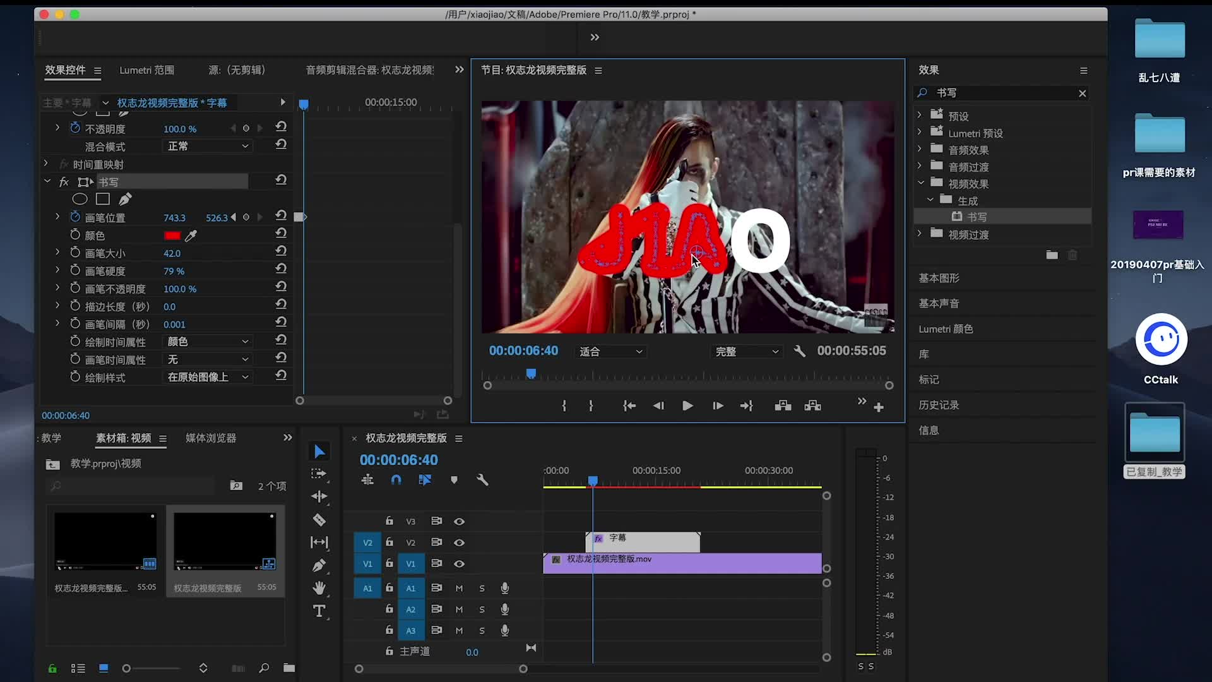The image size is (1212, 682).
Task: Toggle 画笔大小 stopwatch animation
Action: (75, 252)
